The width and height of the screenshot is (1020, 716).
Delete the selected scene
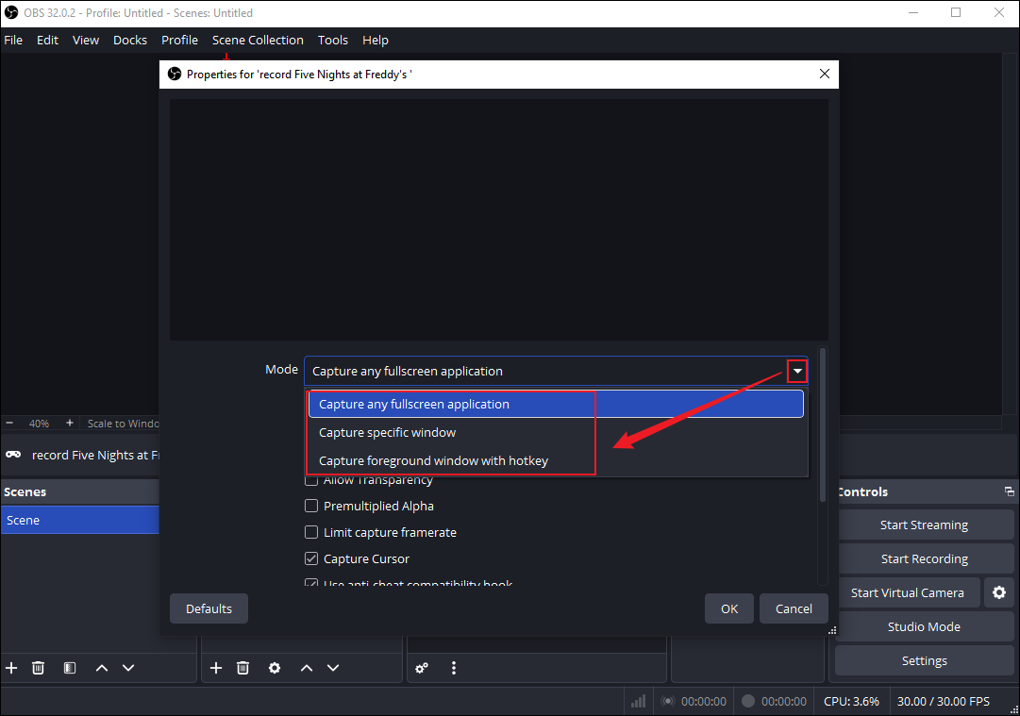click(38, 667)
